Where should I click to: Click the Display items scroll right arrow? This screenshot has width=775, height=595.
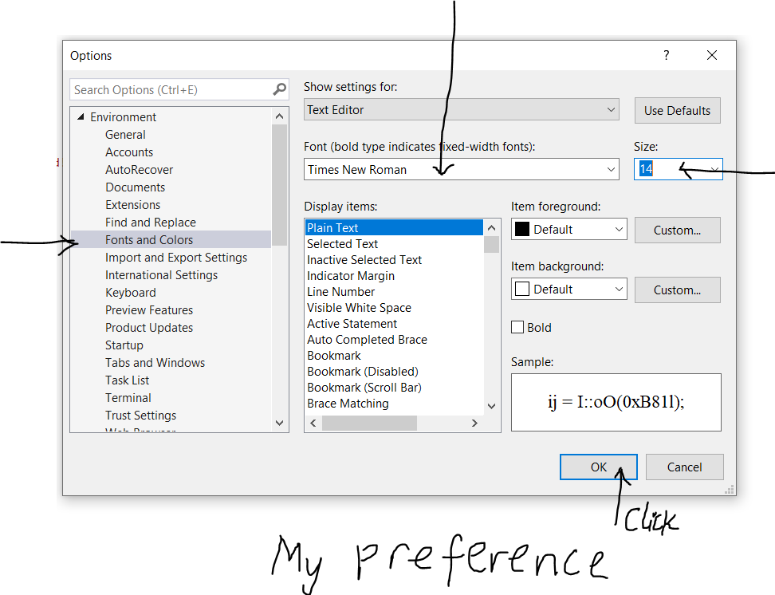(x=474, y=424)
